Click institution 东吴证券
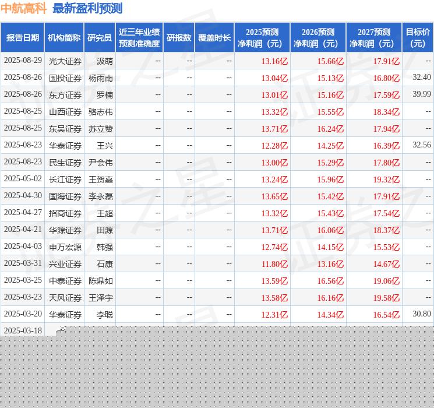 coord(65,129)
